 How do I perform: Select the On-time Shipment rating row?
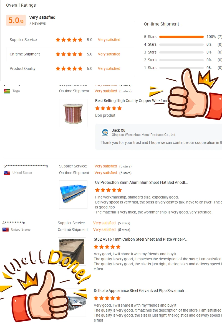(70, 54)
